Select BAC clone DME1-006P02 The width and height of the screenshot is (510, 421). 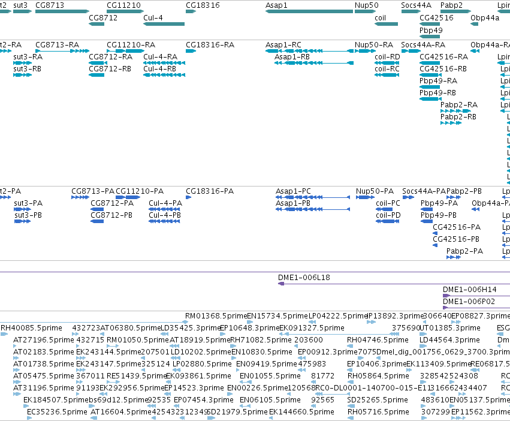pyautogui.click(x=469, y=302)
